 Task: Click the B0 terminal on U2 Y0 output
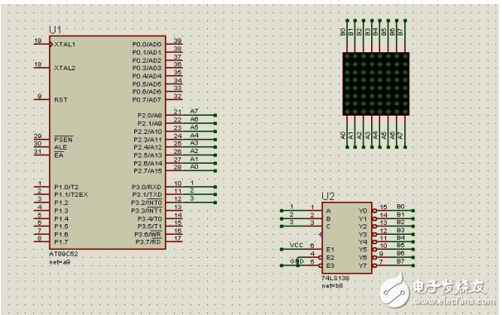pos(413,211)
